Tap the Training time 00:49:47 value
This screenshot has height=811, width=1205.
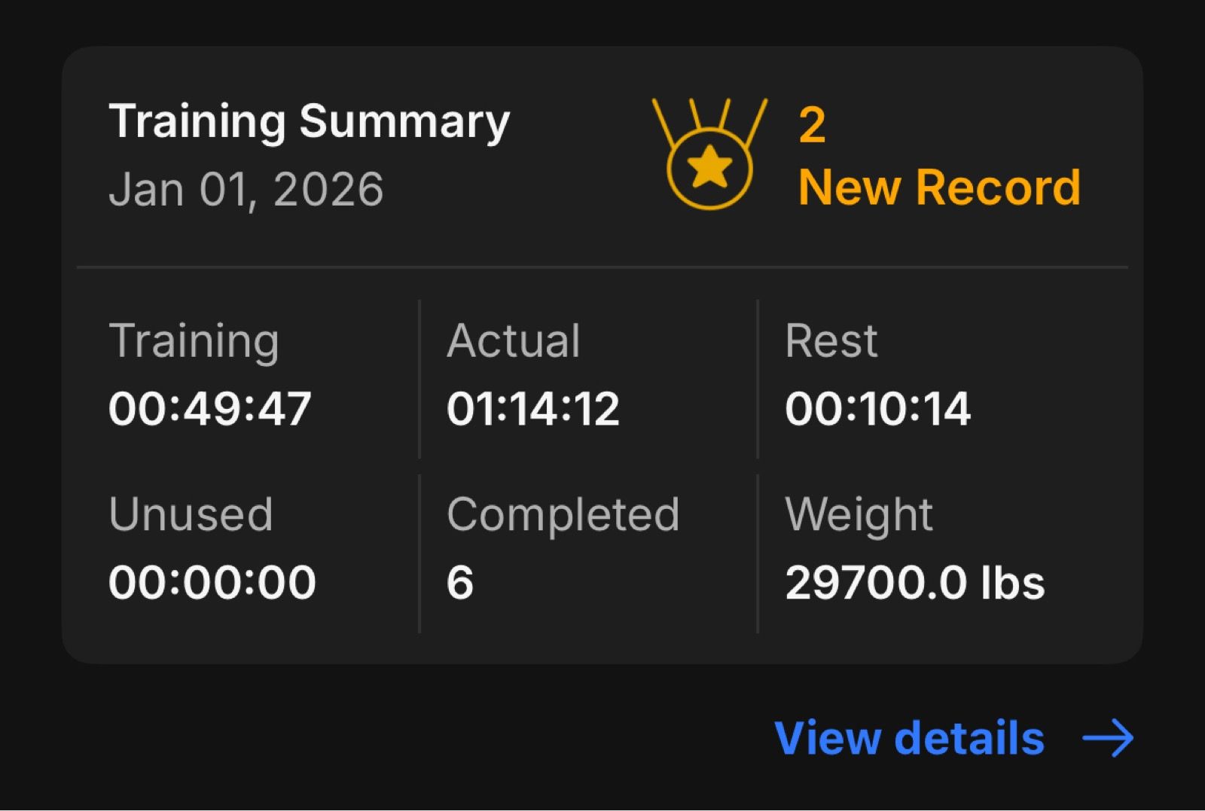click(x=210, y=409)
